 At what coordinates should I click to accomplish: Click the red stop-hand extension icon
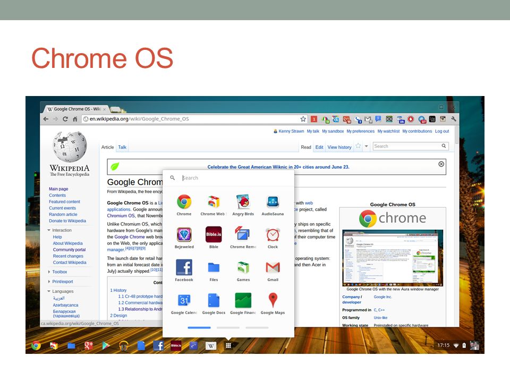411,119
